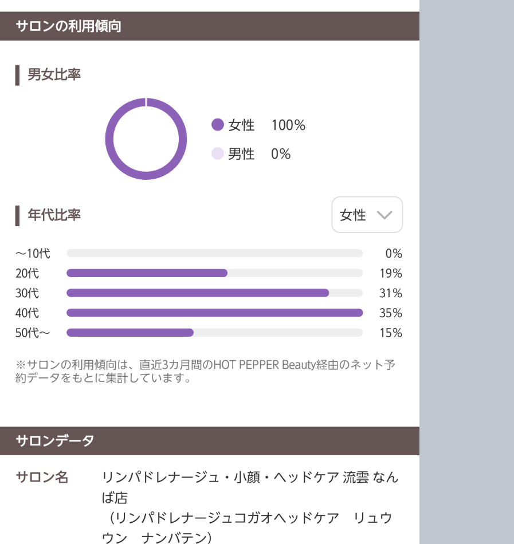Screen dimensions: 514x544
Task: Click the サロン名 row label
Action: [x=42, y=477]
